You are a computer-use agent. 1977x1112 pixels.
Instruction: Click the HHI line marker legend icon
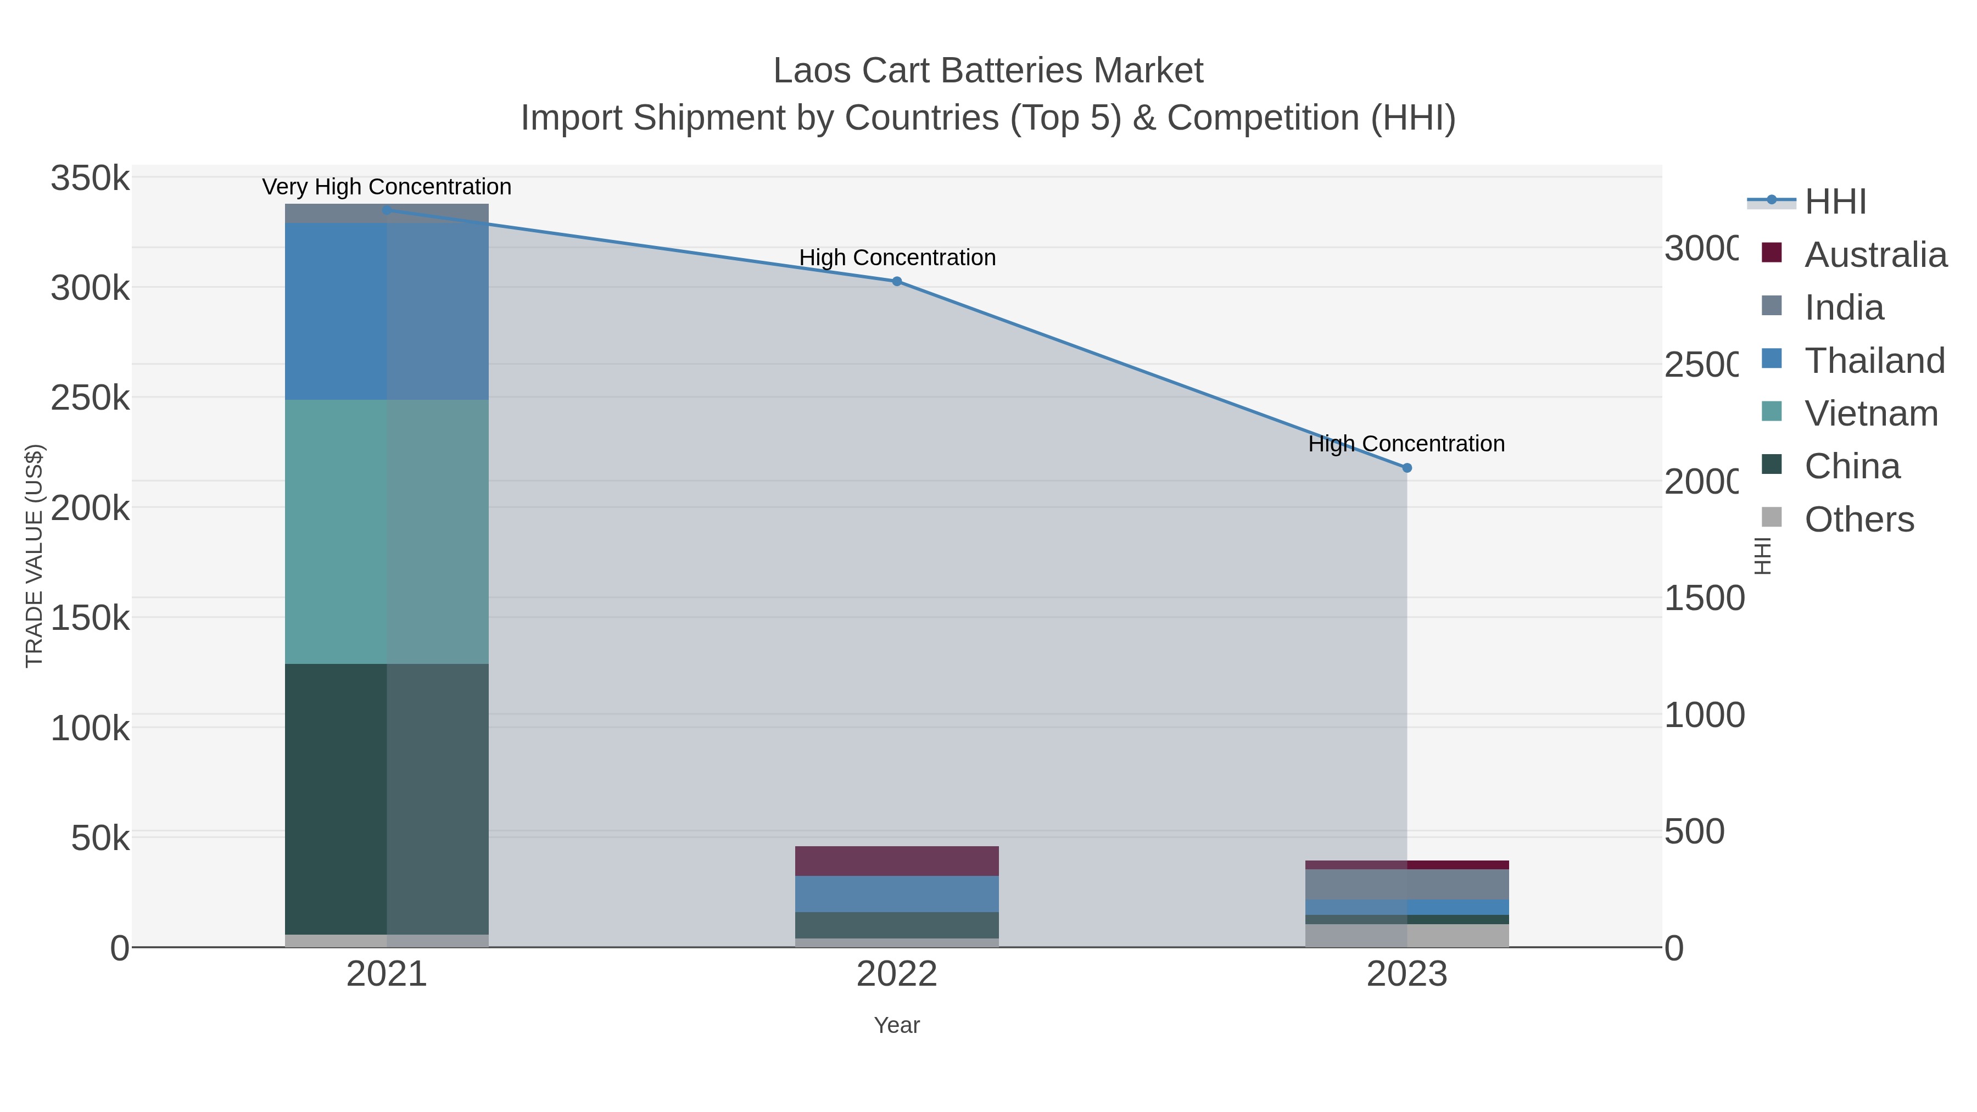1771,200
